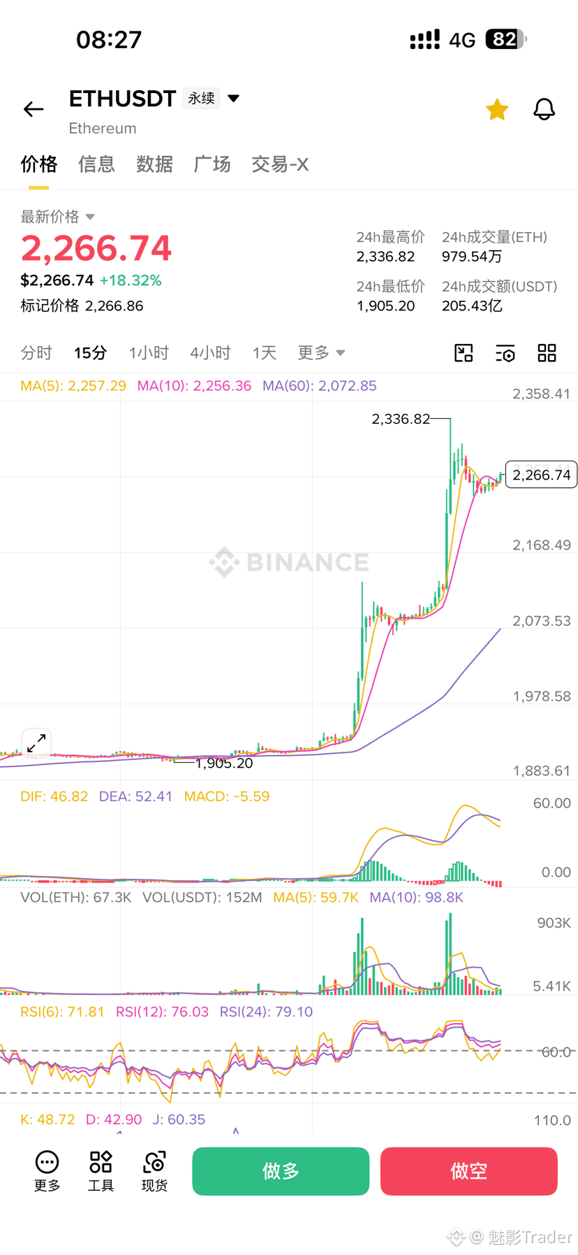Open the 现货 spot trading icon
The width and height of the screenshot is (578, 1255).
pos(154,1171)
